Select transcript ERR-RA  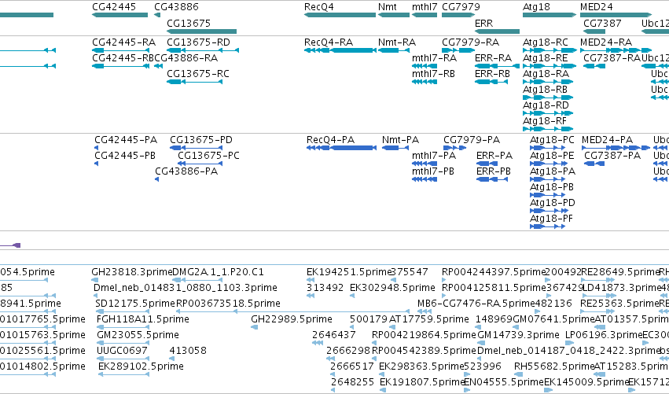tap(493, 57)
